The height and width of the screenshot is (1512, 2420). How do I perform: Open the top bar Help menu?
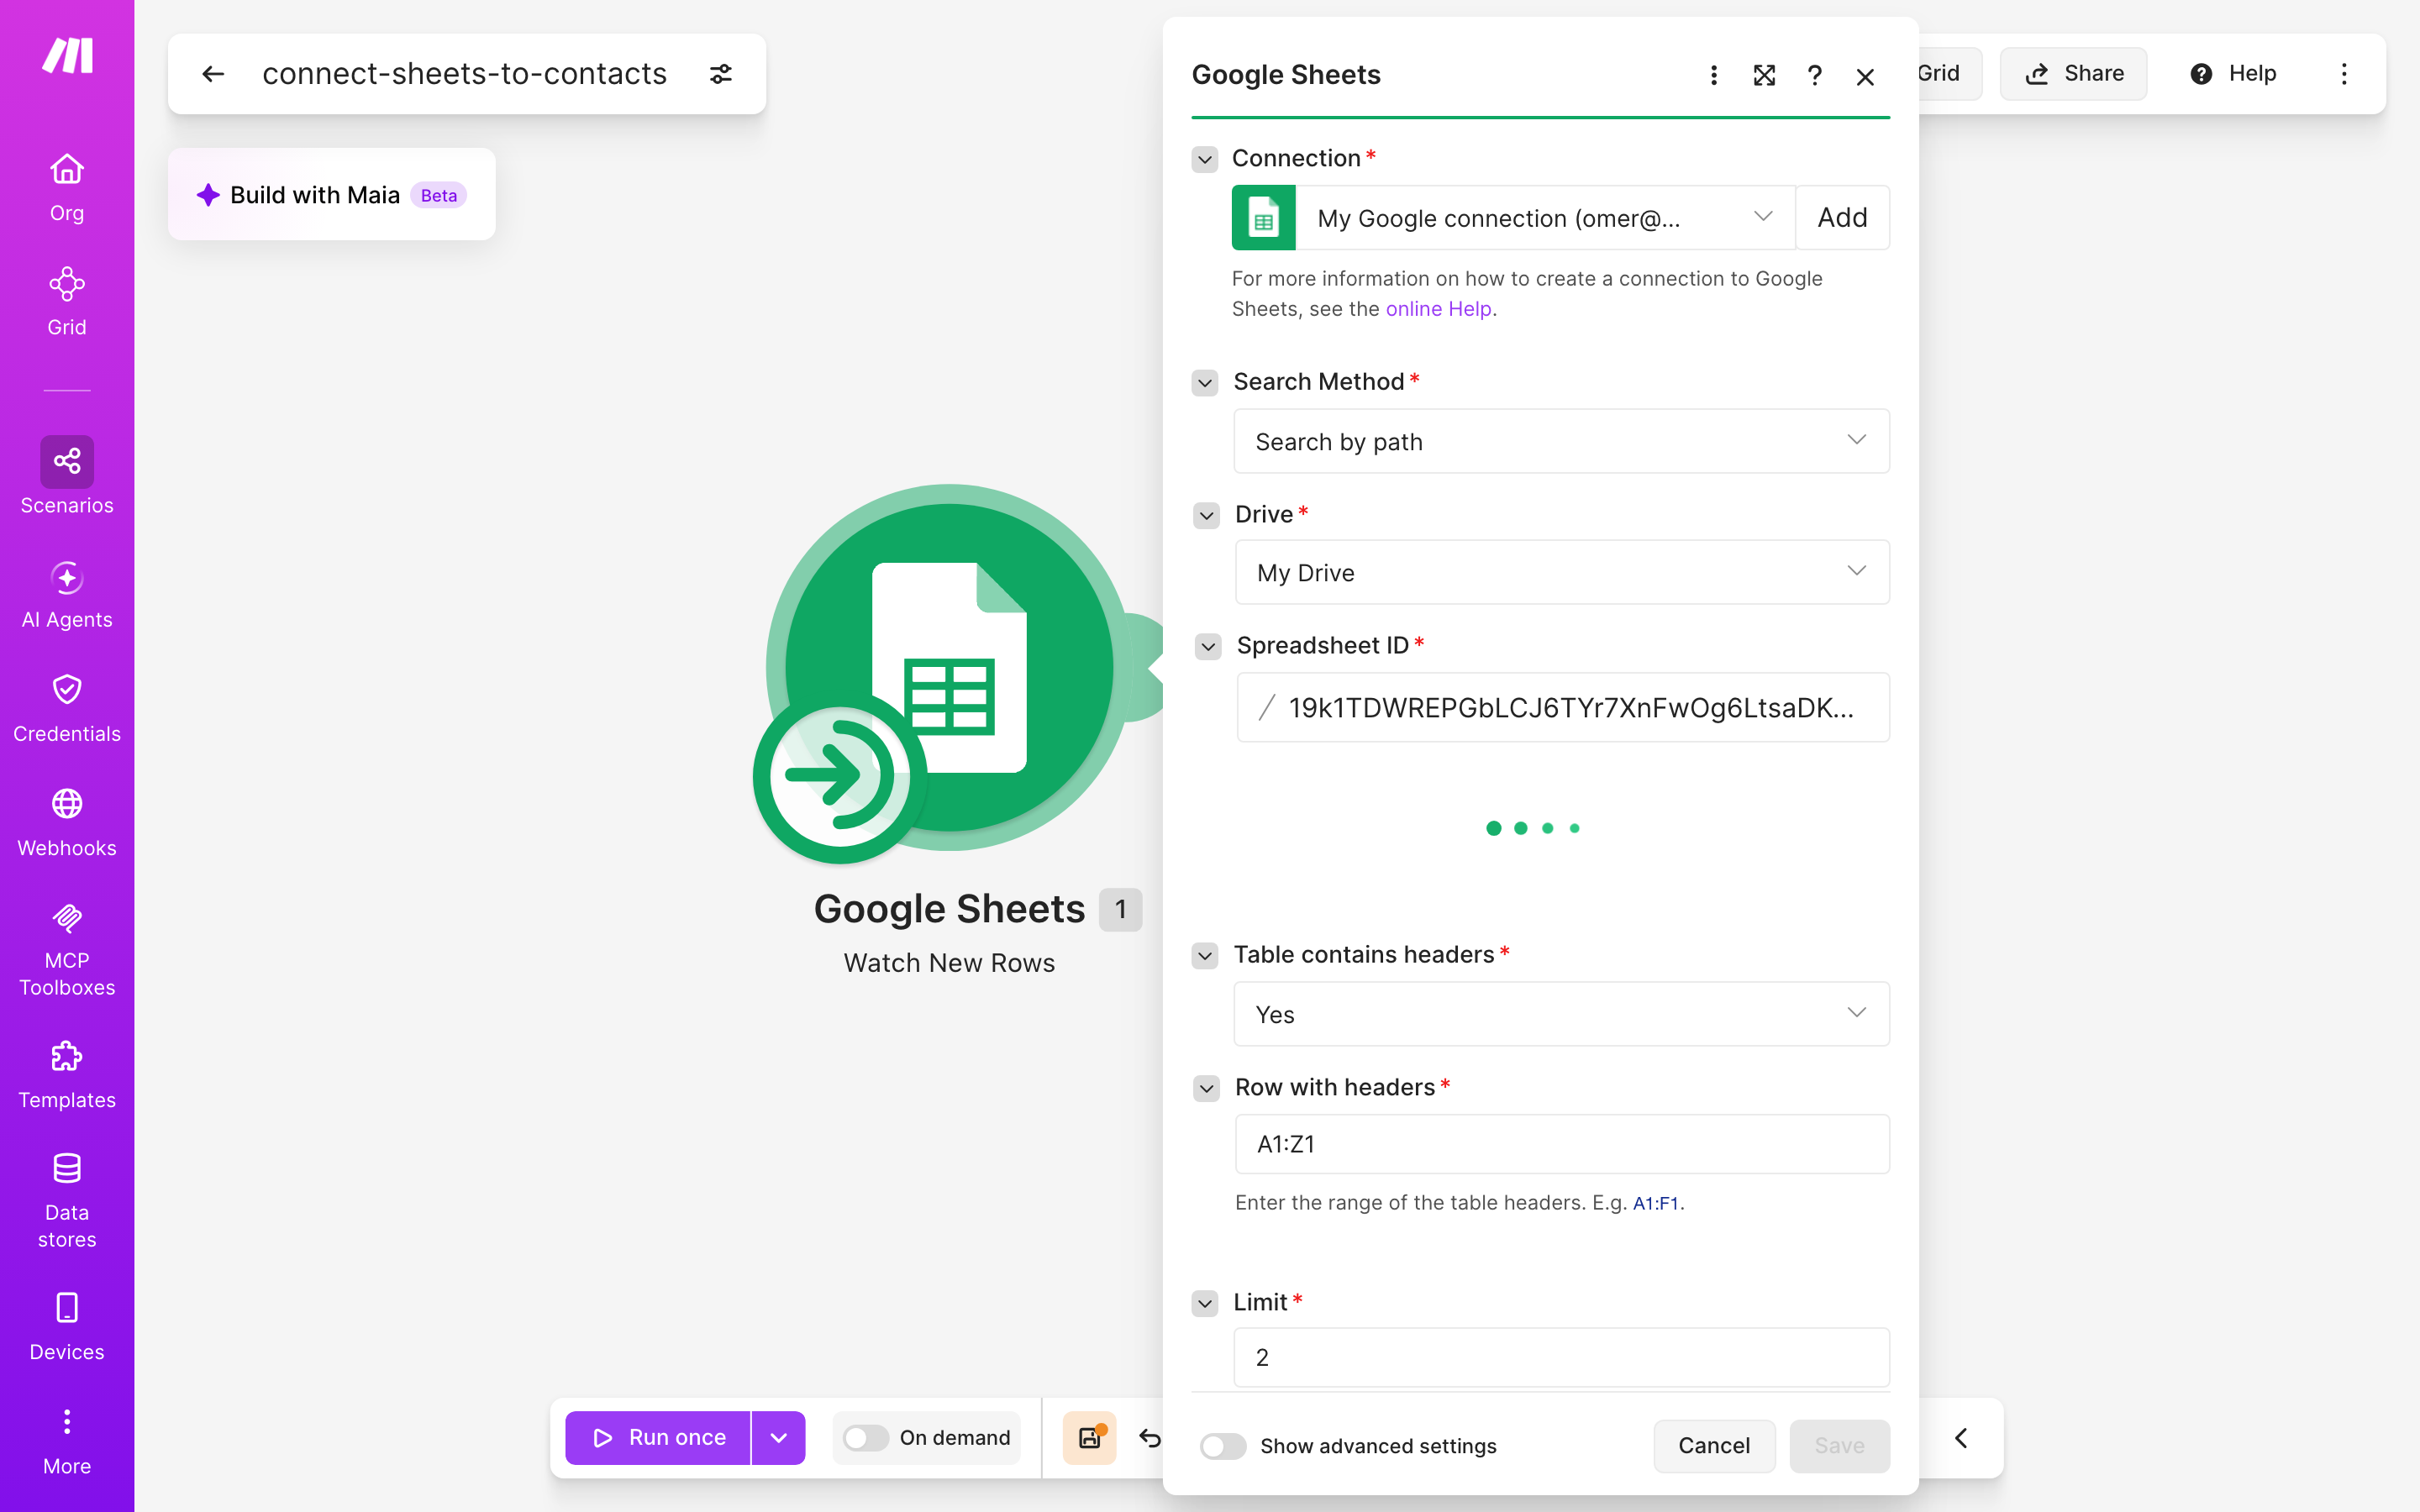click(2232, 73)
